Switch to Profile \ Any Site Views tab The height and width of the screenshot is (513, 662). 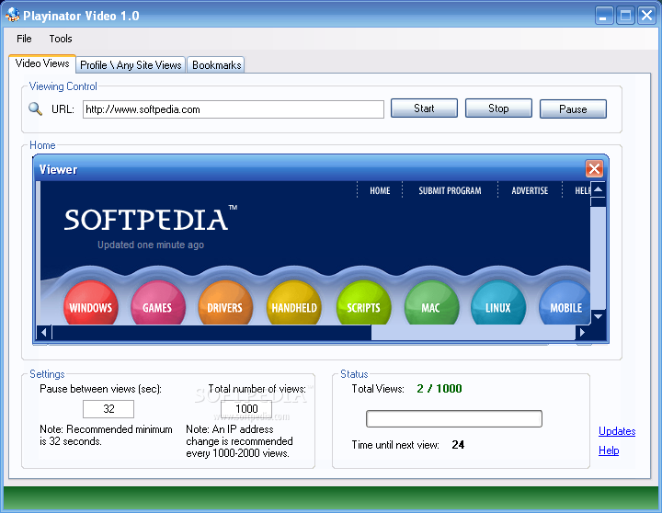(x=131, y=65)
